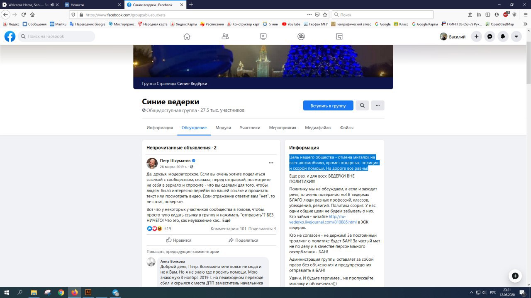
Task: Go back with the browser back arrow
Action: [6, 14]
